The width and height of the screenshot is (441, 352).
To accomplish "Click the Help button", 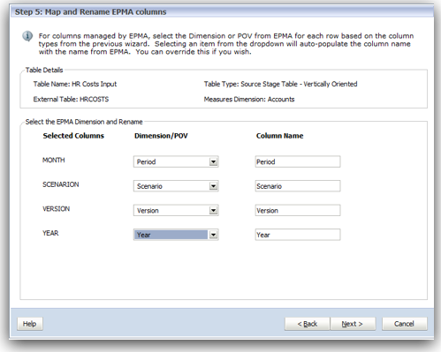I will 30,324.
